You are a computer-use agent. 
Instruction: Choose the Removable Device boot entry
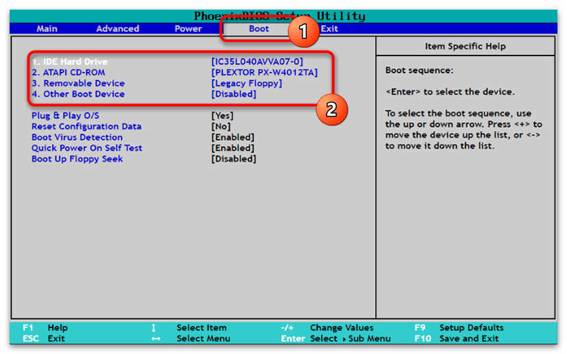click(x=78, y=84)
